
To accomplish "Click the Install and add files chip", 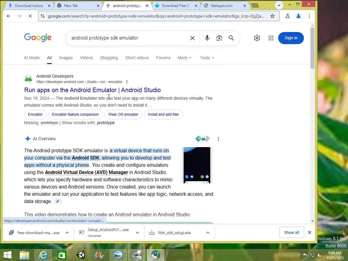I will pos(163,114).
